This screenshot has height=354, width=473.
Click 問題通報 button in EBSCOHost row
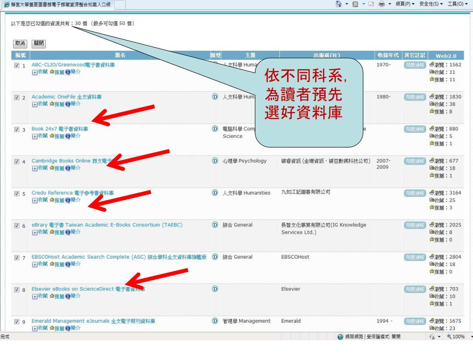(x=415, y=257)
